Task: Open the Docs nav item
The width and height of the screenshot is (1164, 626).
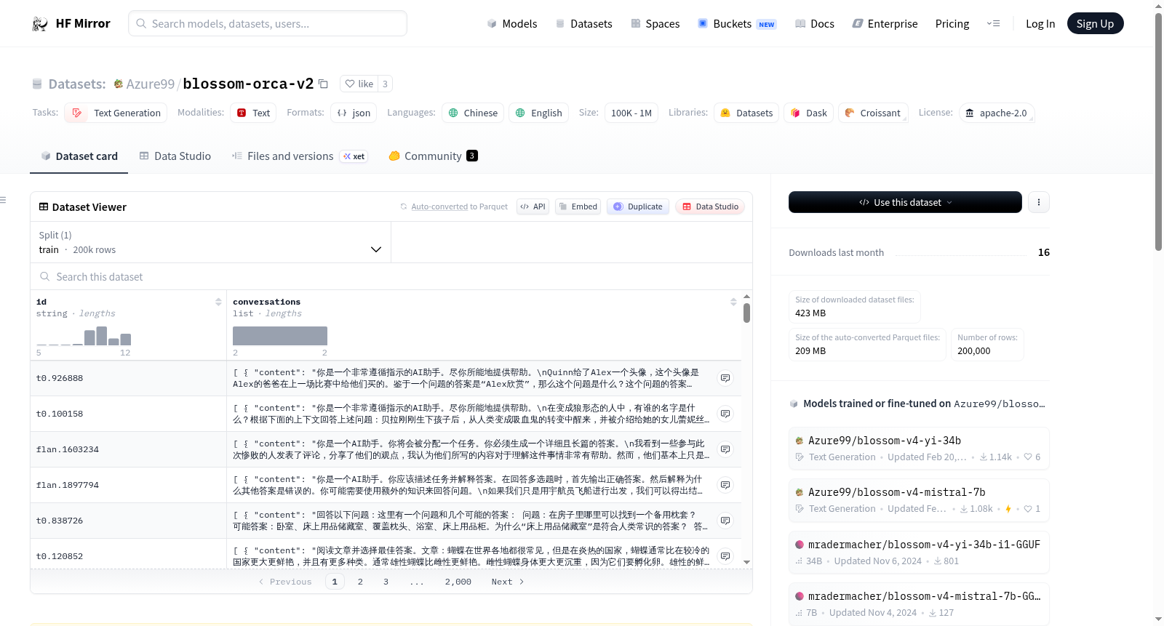Action: pos(814,23)
